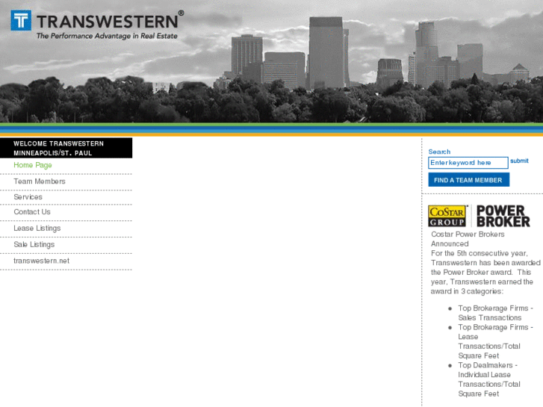Click 'For the 5th consecutive year' paragraph text
Viewport: 543px width, 407px height.
pos(485,273)
